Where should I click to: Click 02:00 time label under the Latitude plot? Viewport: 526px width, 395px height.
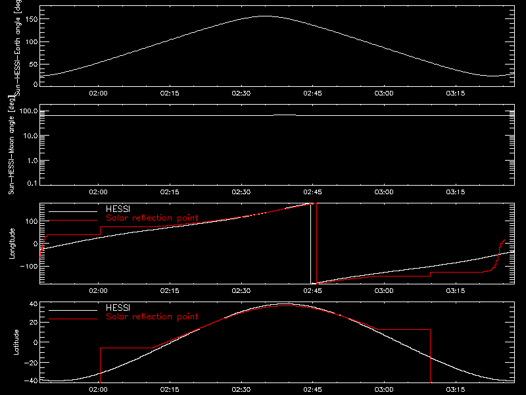(98, 390)
